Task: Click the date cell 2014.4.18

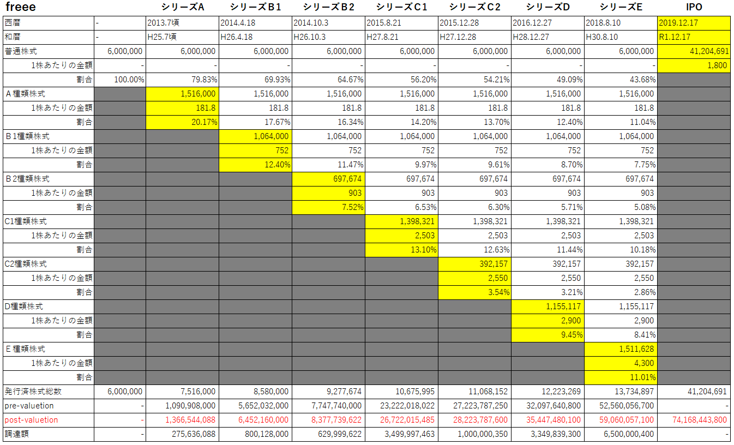Action: [x=255, y=23]
